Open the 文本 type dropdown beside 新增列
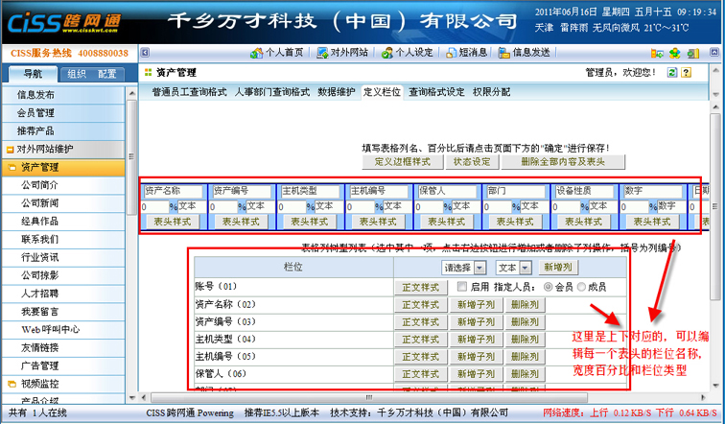 [x=514, y=267]
